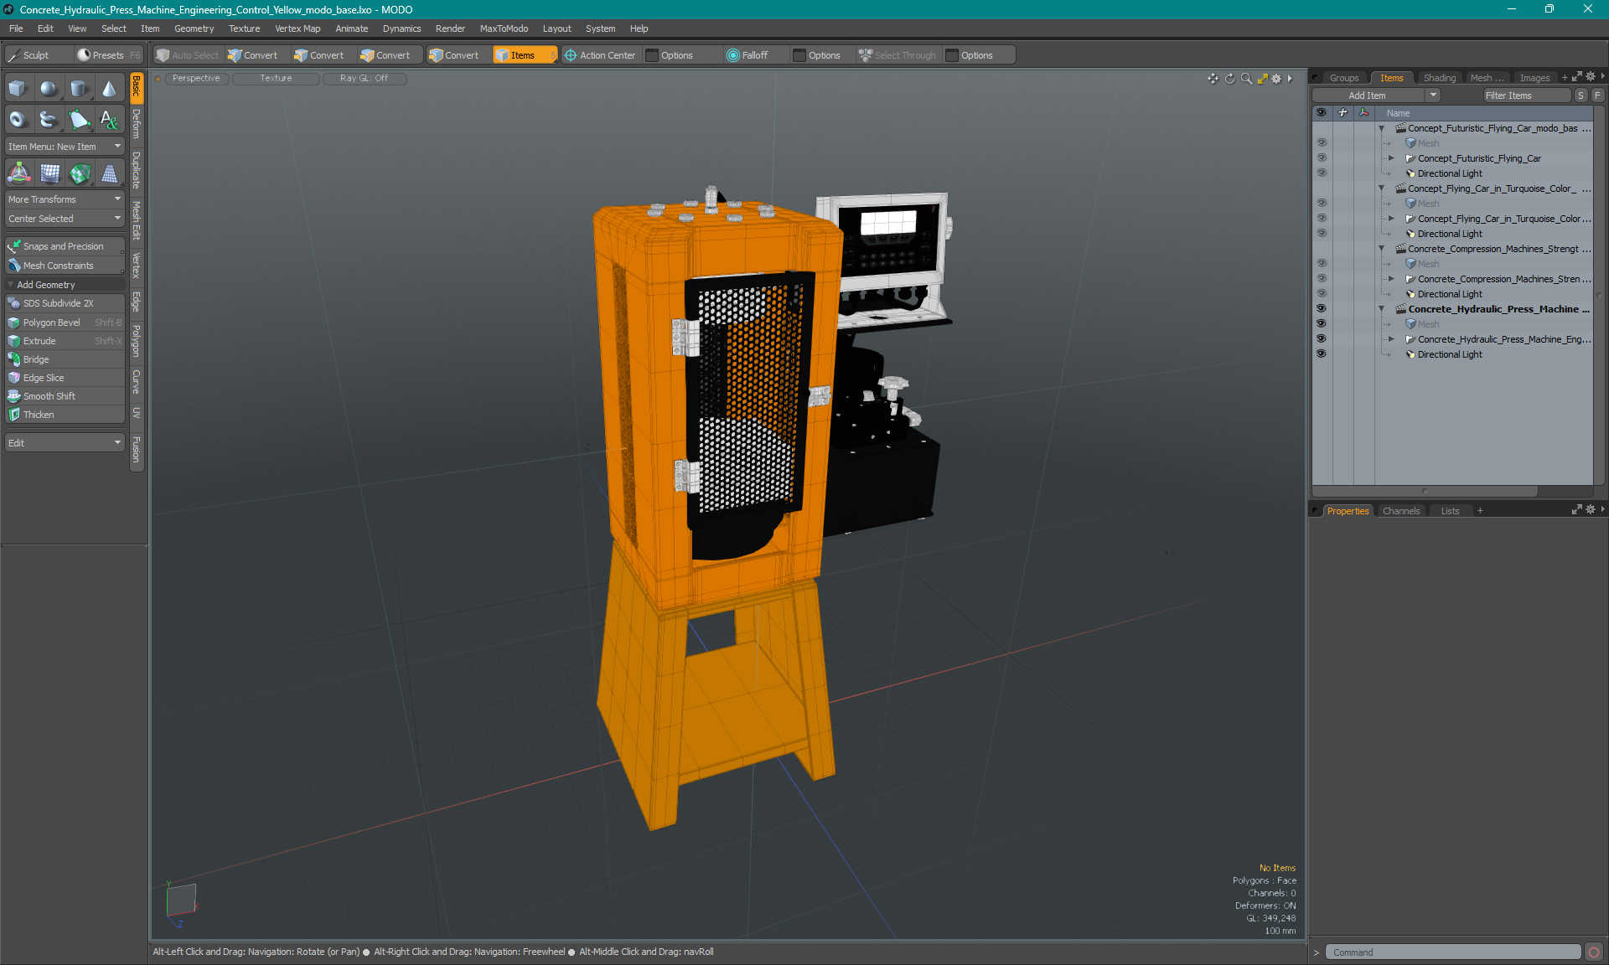Screen dimensions: 1609x965
Task: Activate Polygon Bevel tool
Action: click(x=65, y=323)
